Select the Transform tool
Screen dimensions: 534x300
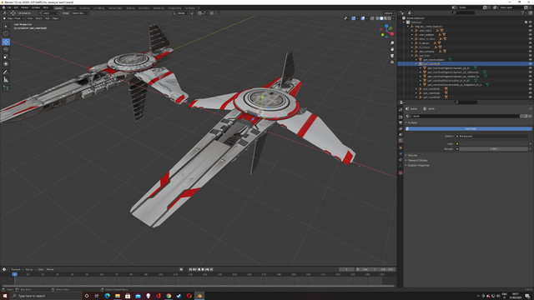pos(6,64)
